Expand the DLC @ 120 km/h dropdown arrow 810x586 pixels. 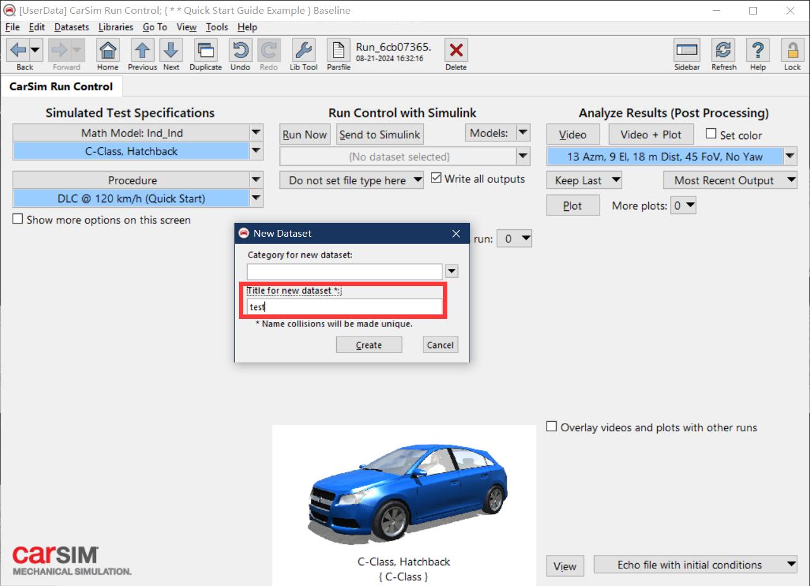(x=256, y=198)
